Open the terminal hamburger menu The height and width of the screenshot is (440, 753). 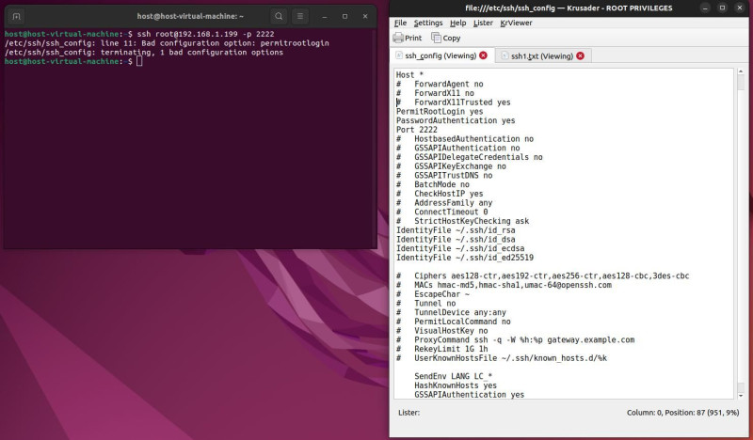point(300,16)
